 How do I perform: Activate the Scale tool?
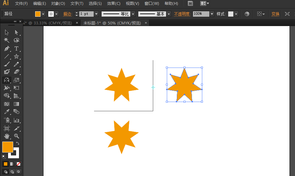(16, 80)
